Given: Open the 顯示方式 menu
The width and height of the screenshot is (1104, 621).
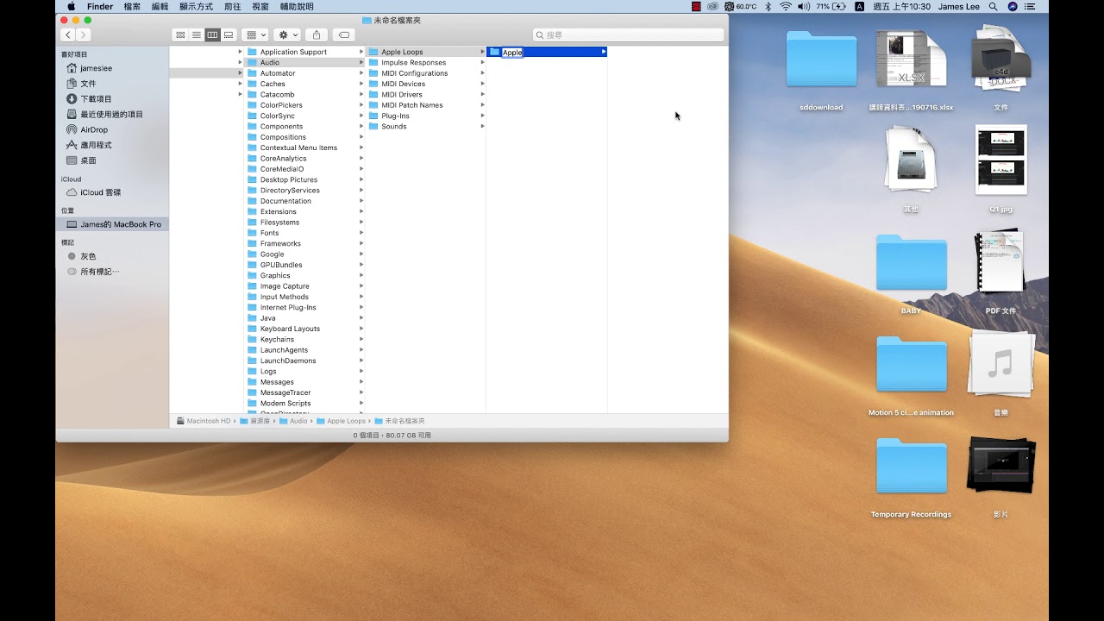Looking at the screenshot, I should coord(196,6).
